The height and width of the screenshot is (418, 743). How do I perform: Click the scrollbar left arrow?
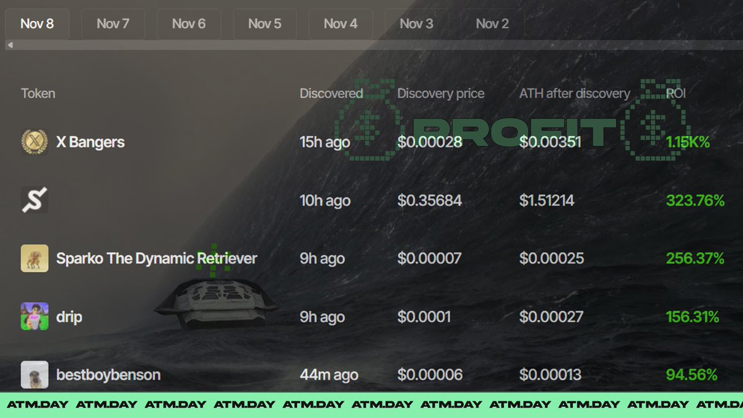tap(11, 45)
